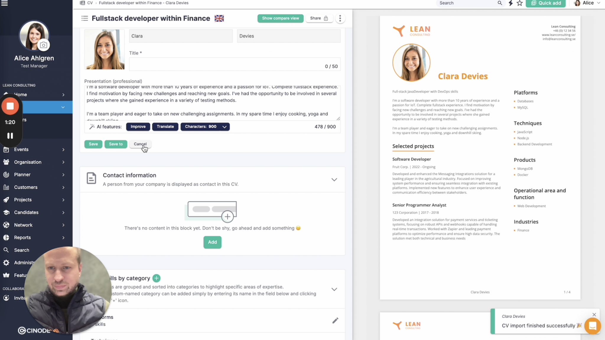Click the CV outline list icon
This screenshot has height=340, width=605.
click(85, 18)
